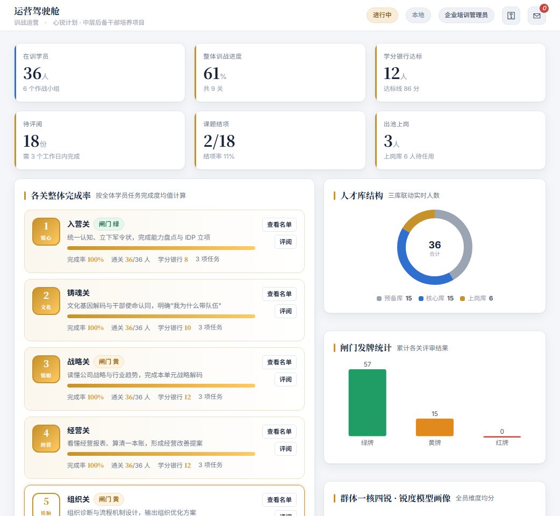Click the 进行中 status pill
Image resolution: width=560 pixels, height=516 pixels.
click(382, 15)
